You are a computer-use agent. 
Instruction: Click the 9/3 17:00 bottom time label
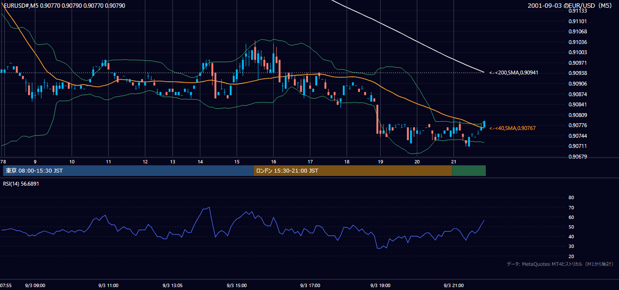click(309, 286)
